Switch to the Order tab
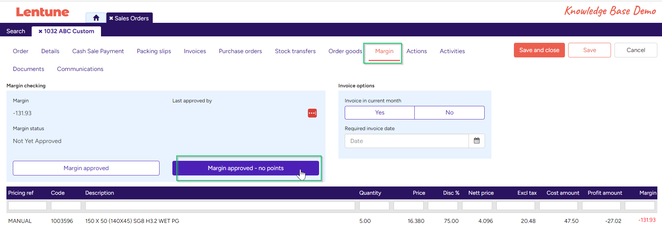The image size is (662, 230). click(21, 51)
